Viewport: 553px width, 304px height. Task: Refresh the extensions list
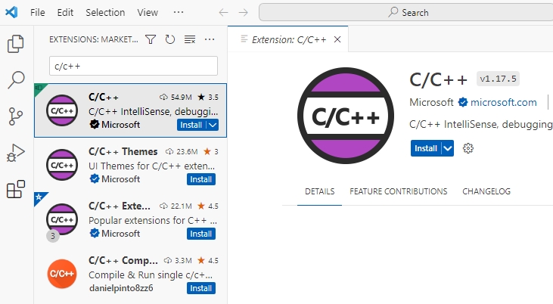point(170,39)
